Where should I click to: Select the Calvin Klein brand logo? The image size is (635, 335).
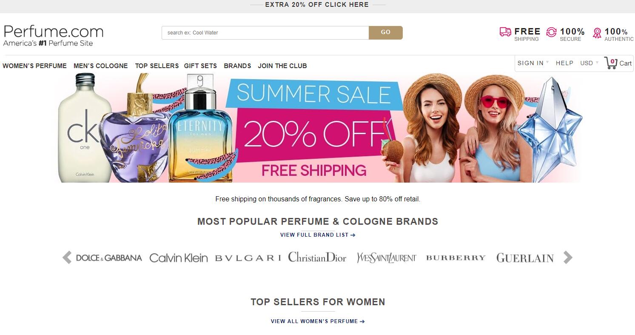[179, 258]
